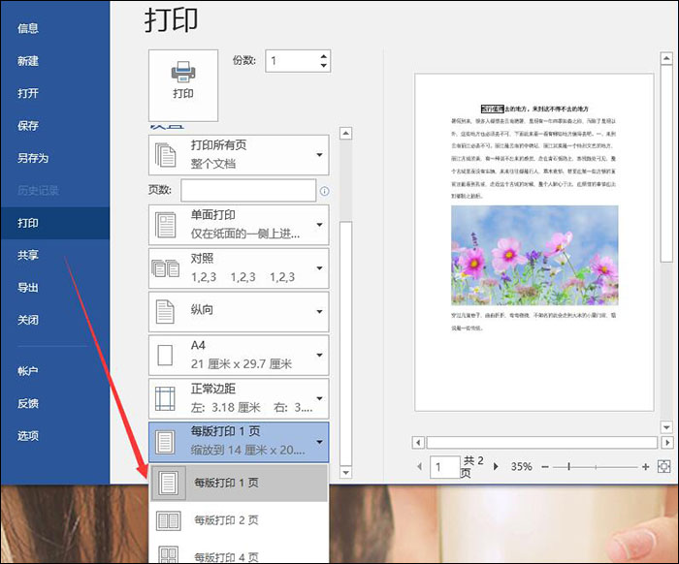Decrease the number of copies (份数)

tap(323, 66)
